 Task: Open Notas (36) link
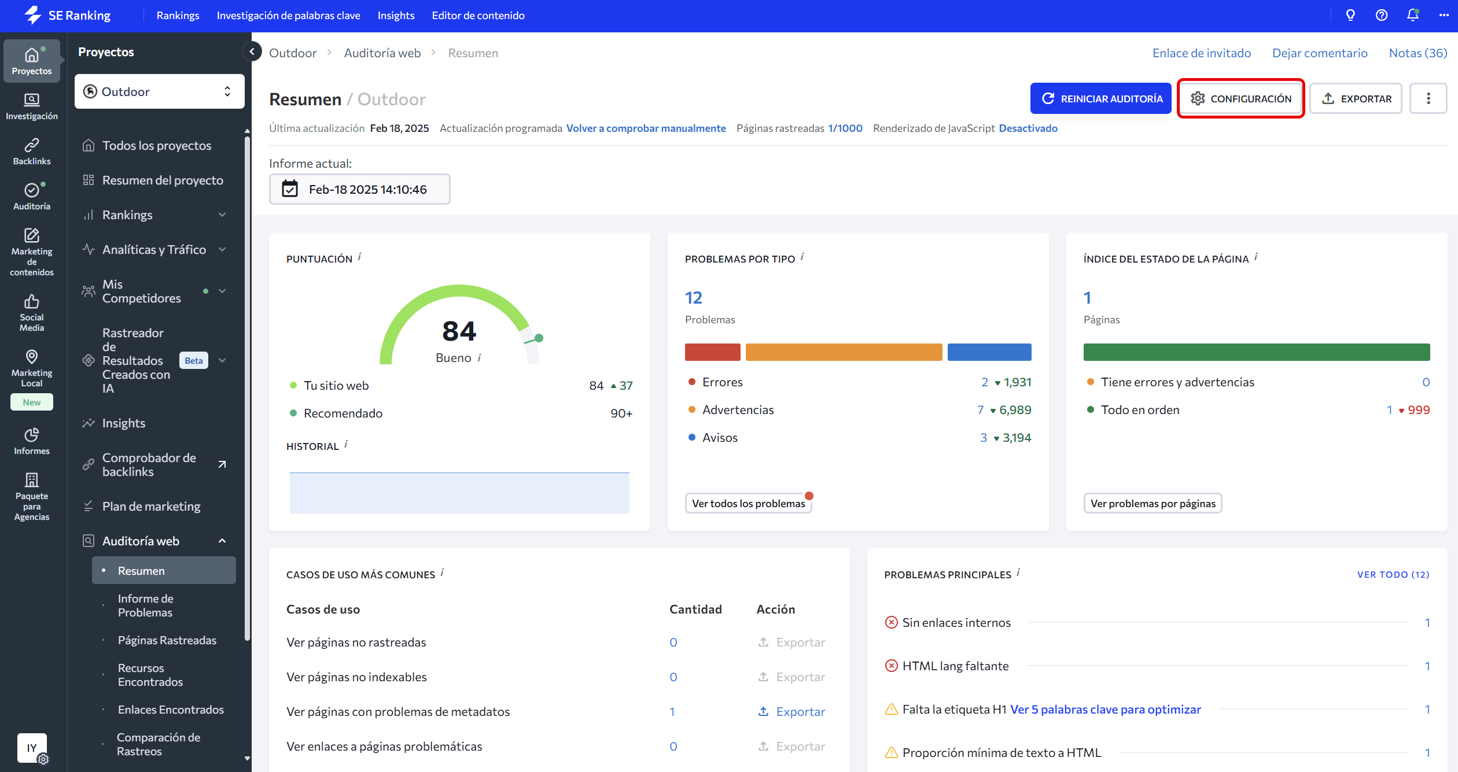pyautogui.click(x=1418, y=53)
